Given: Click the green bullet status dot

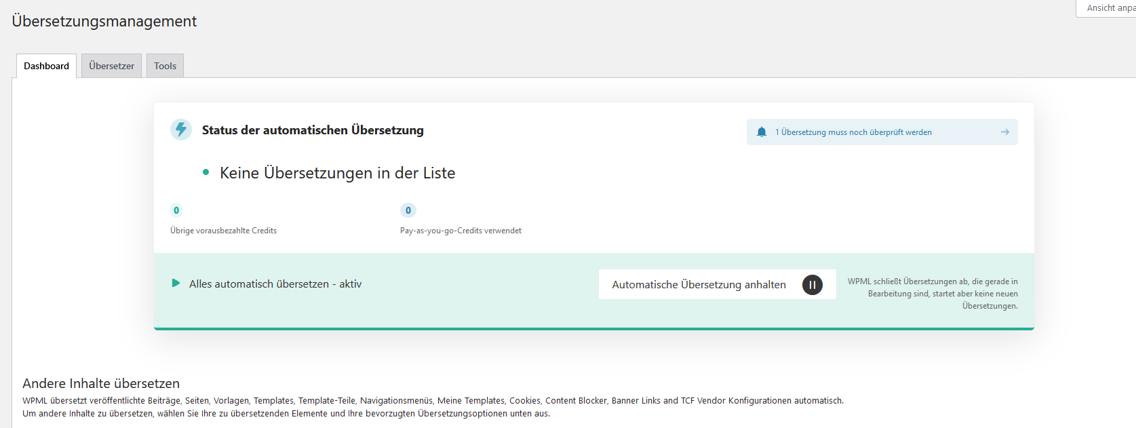Looking at the screenshot, I should [205, 173].
